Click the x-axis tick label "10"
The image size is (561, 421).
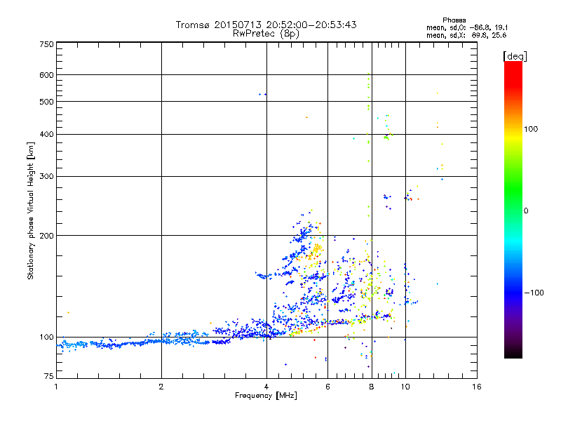click(x=405, y=387)
